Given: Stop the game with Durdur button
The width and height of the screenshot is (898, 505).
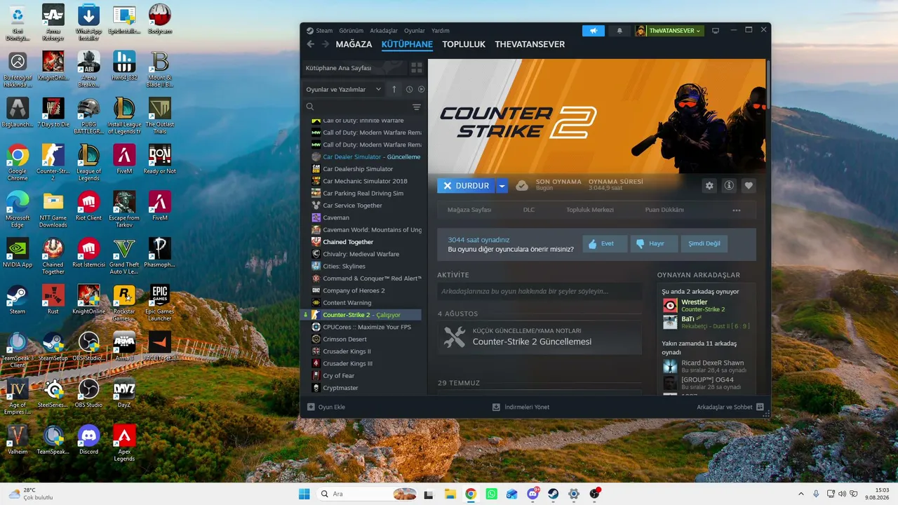Looking at the screenshot, I should click(467, 186).
